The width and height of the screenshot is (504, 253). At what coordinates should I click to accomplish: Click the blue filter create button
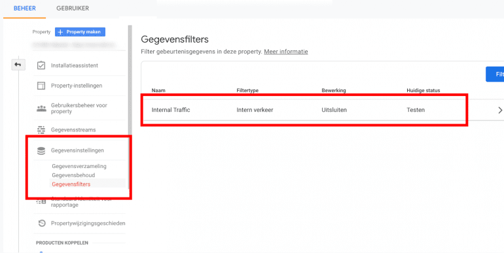point(495,74)
